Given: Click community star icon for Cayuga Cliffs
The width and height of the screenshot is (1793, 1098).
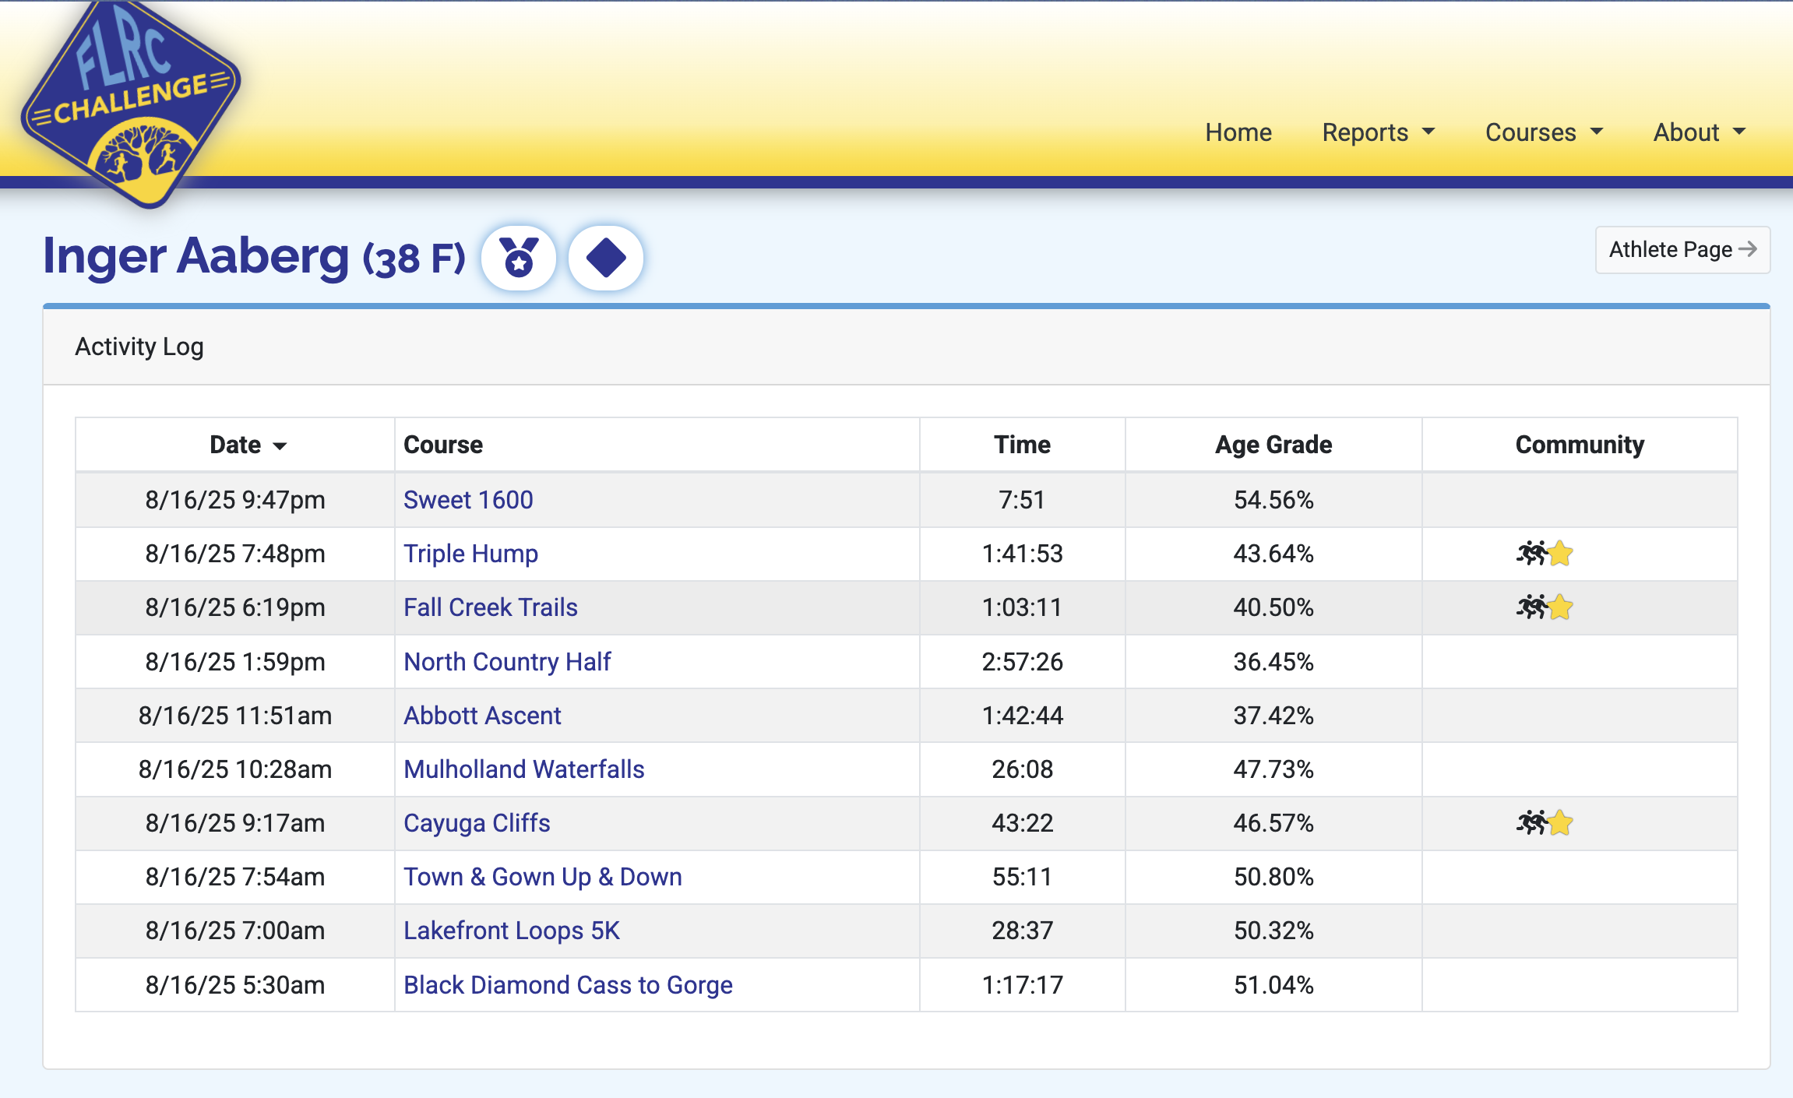Looking at the screenshot, I should tap(1560, 823).
